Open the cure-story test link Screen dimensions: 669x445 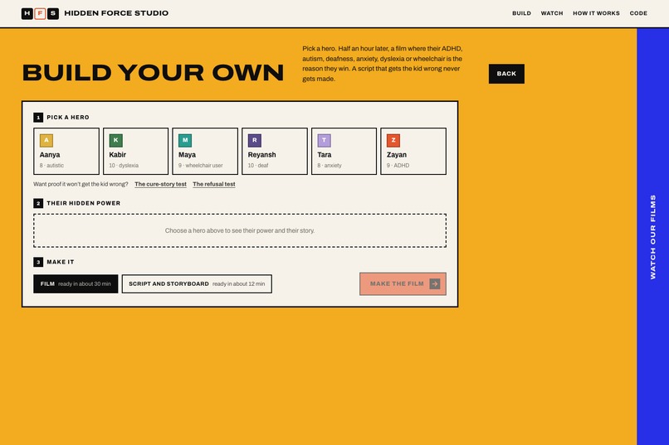(160, 184)
